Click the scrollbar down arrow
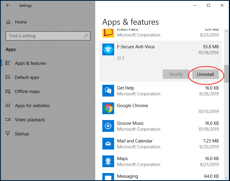 click(226, 178)
